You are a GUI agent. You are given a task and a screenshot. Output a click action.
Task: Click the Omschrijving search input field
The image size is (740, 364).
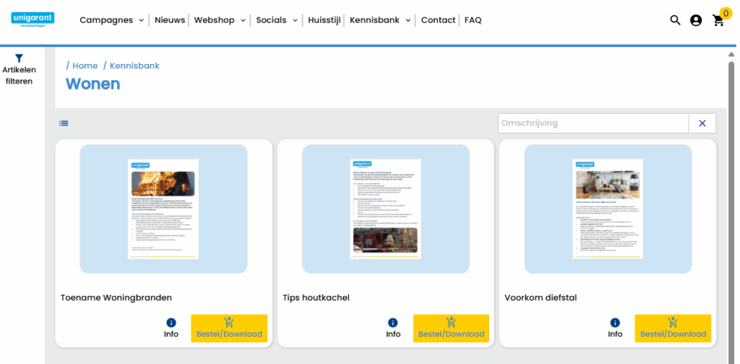593,123
